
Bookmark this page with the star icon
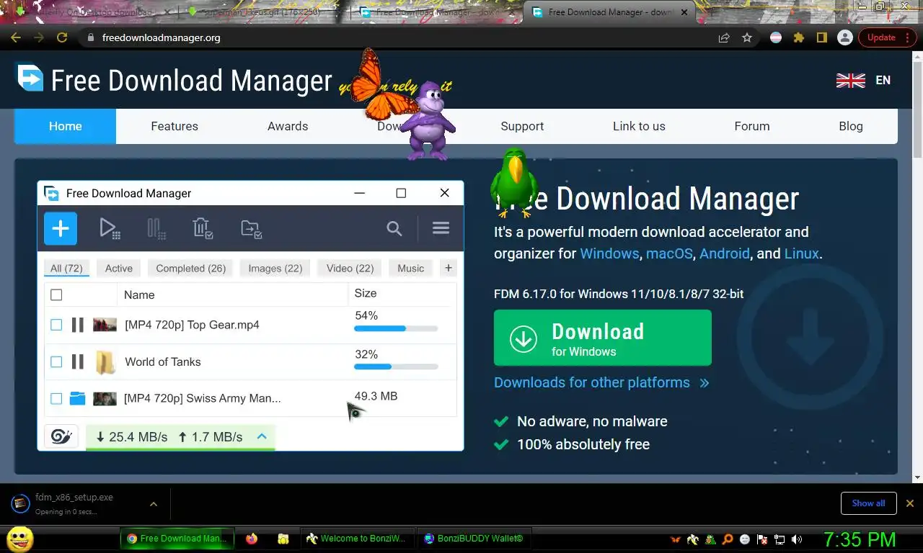[747, 37]
